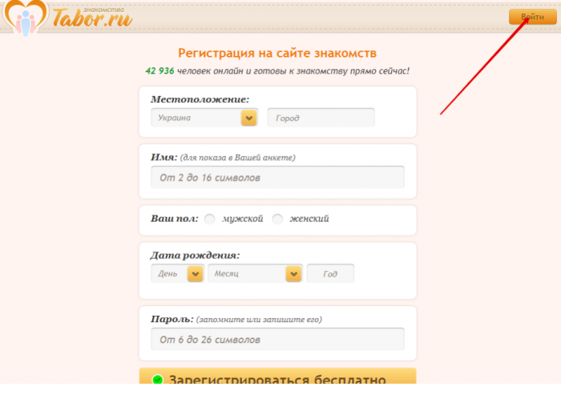The image size is (561, 395).
Task: Click the '42 936' online count text
Action: (159, 71)
